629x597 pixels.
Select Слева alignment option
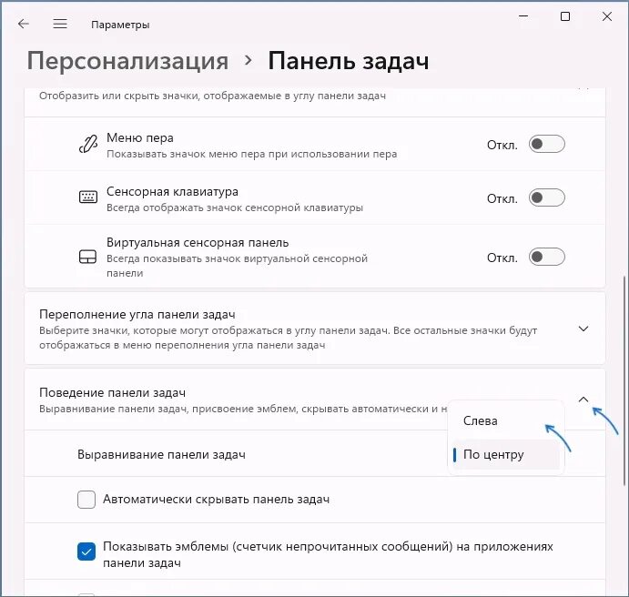506,420
